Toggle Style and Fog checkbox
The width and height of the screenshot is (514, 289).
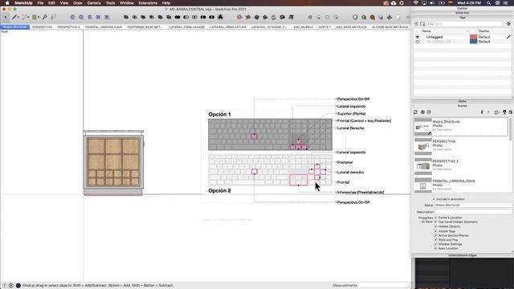tap(435, 239)
